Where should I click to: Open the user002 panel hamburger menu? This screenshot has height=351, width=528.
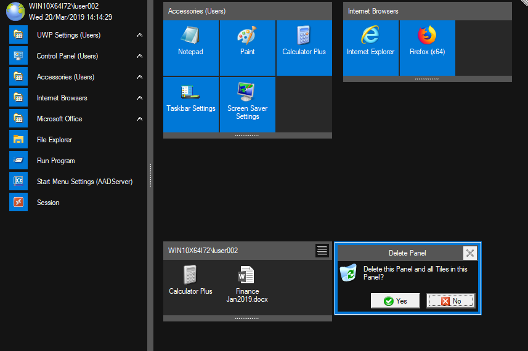coord(322,251)
